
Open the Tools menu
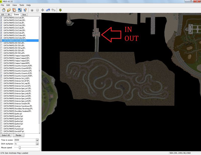[x=22, y=5]
